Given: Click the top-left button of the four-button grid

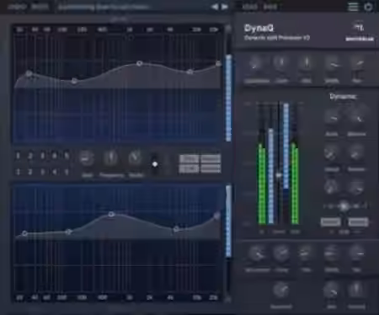Looking at the screenshot, I should [189, 158].
